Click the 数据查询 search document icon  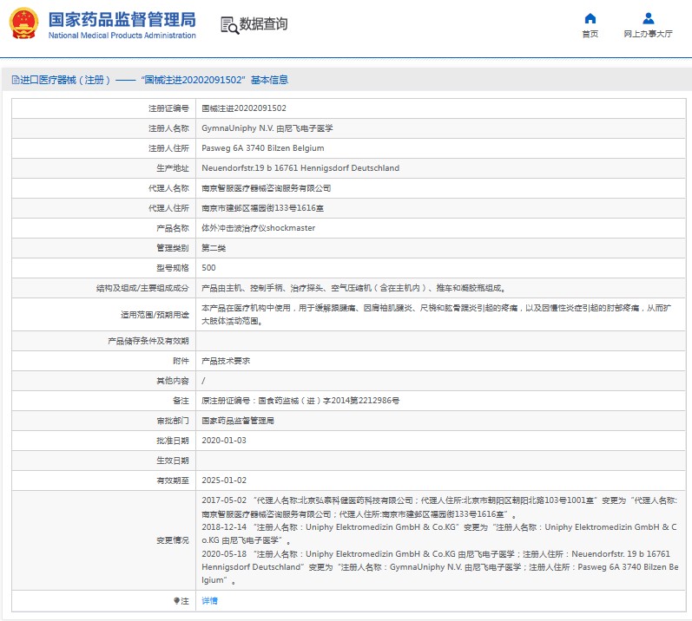click(229, 25)
